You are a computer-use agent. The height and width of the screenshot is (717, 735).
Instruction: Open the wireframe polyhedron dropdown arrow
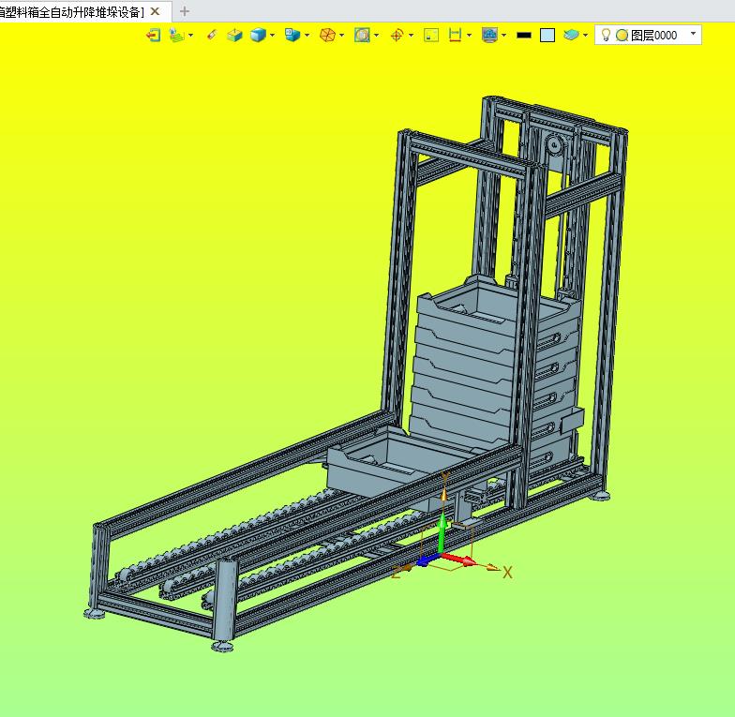pyautogui.click(x=341, y=36)
